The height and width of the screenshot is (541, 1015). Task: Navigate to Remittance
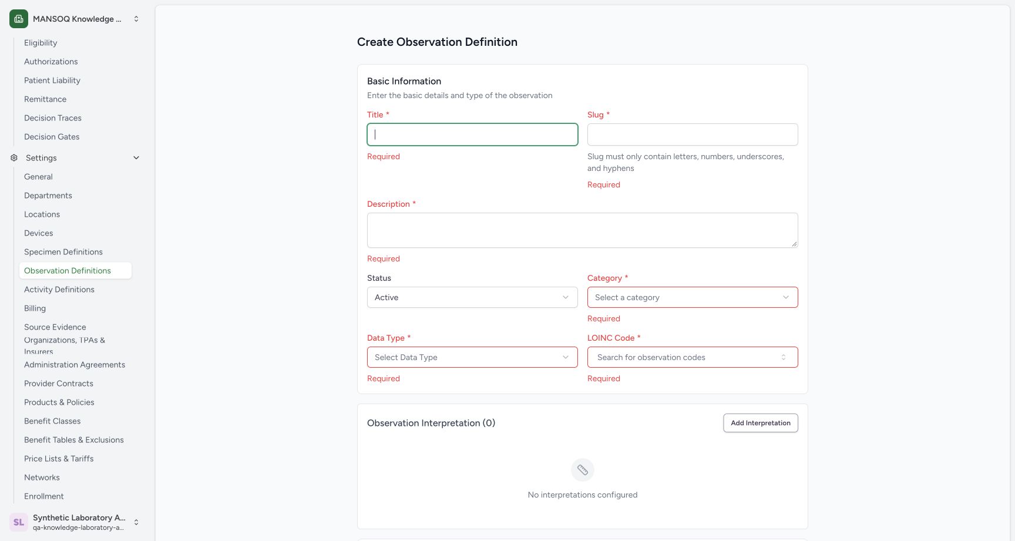click(x=45, y=99)
